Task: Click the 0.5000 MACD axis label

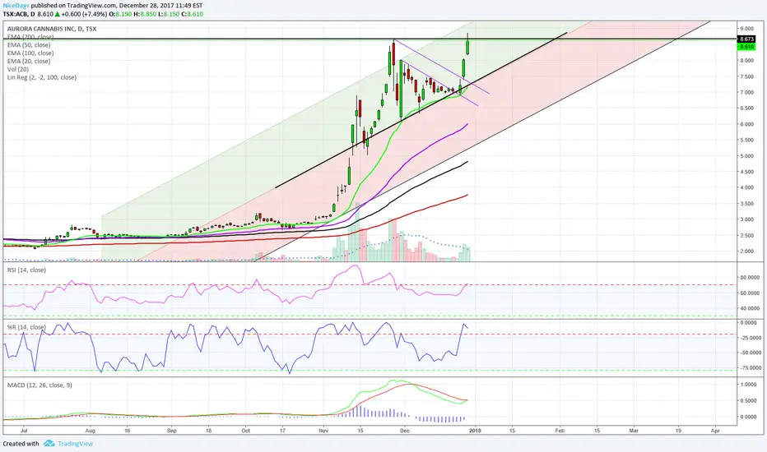Action: 748,401
